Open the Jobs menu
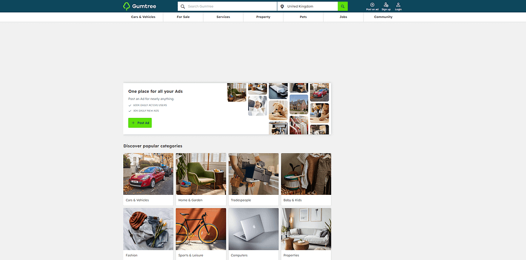The image size is (526, 260). coord(343,17)
